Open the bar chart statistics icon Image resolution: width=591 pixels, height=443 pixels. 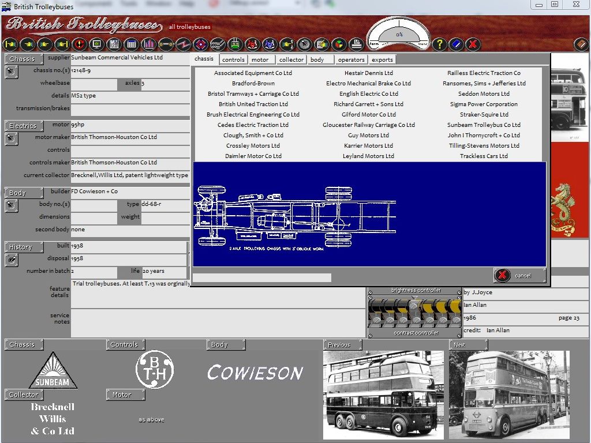[x=149, y=44]
